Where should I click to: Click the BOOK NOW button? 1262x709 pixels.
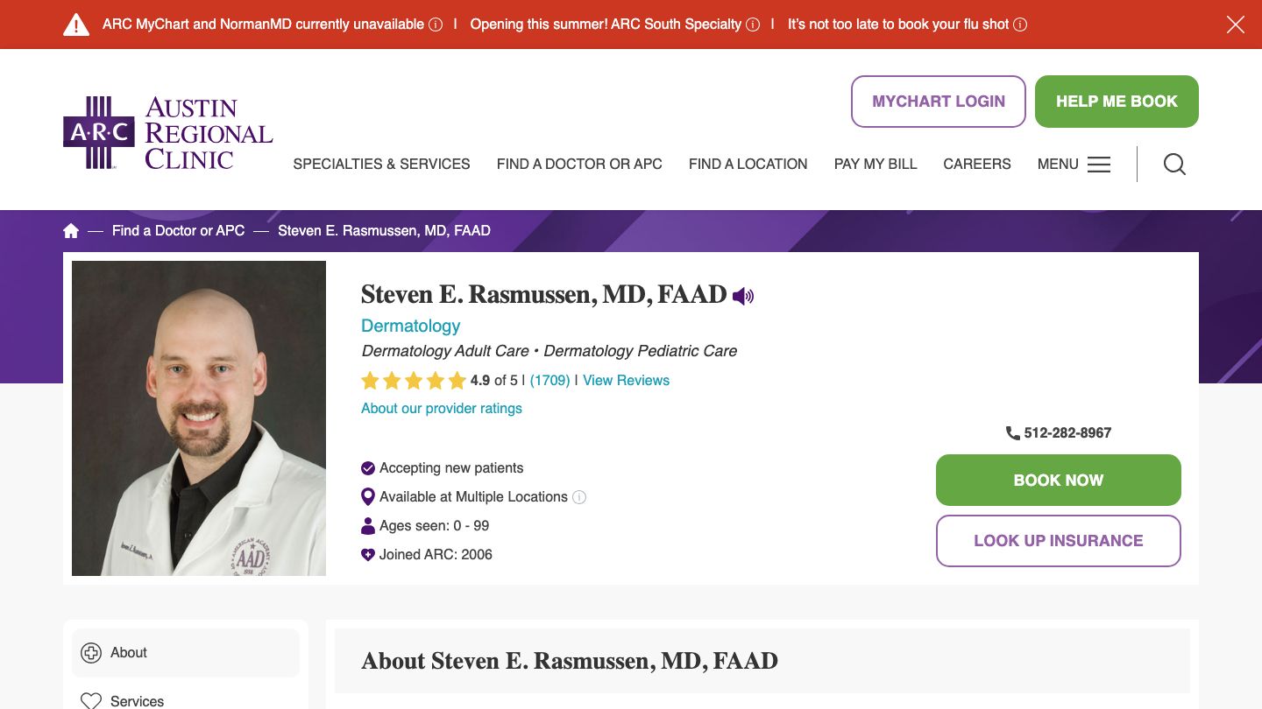coord(1058,480)
